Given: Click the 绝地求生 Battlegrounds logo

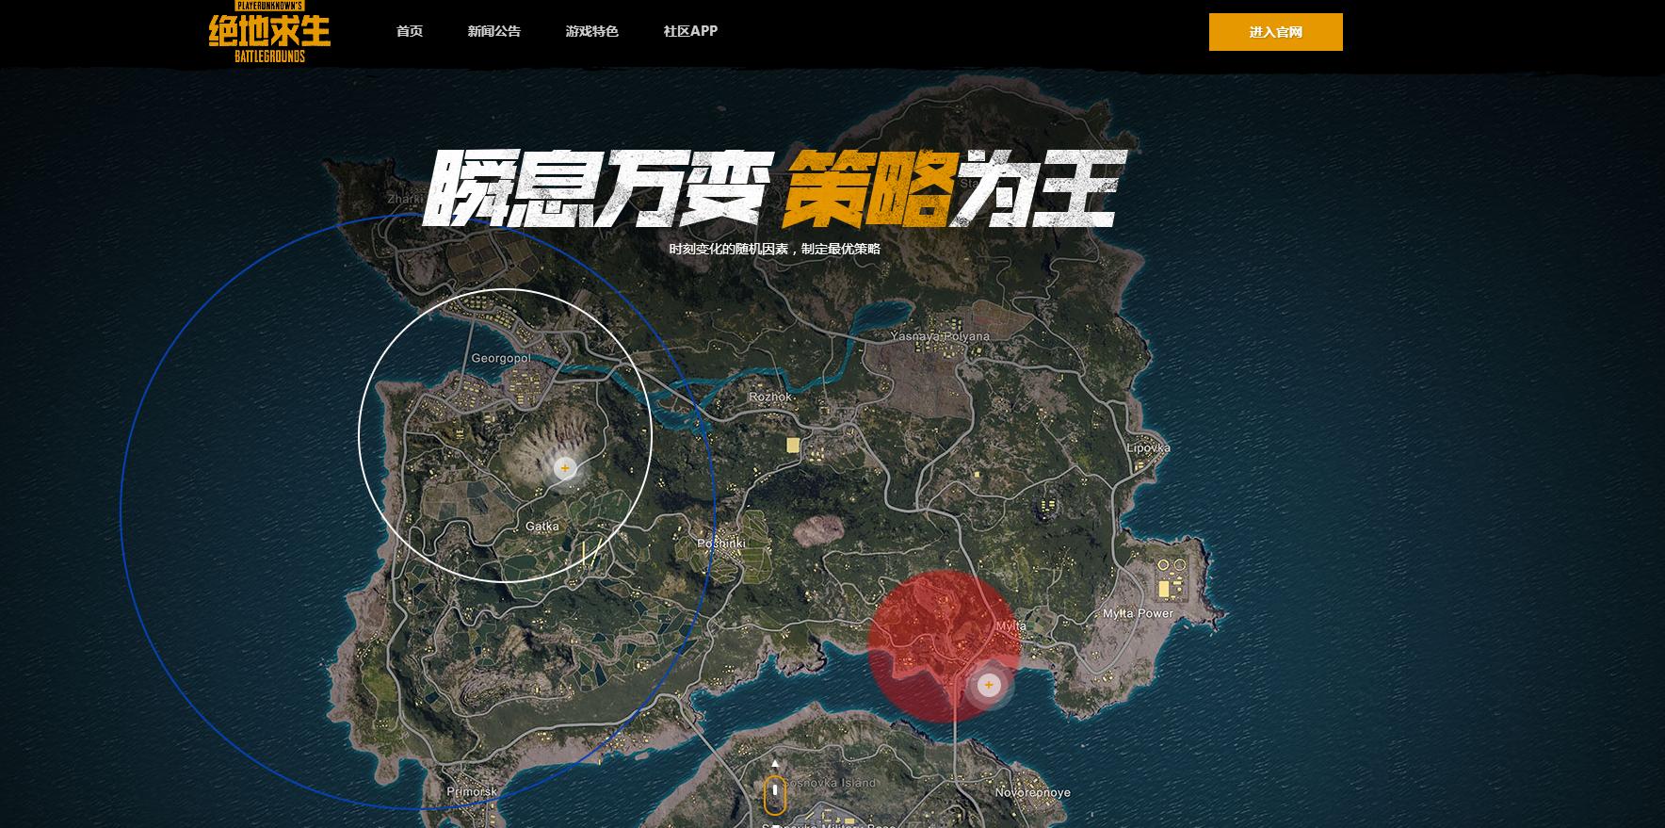Looking at the screenshot, I should click(269, 31).
